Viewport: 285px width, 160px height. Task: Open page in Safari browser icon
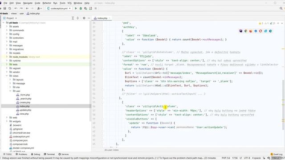click(x=256, y=31)
